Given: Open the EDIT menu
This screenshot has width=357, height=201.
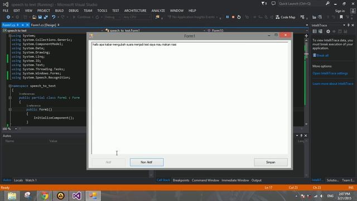Looking at the screenshot, I should pos(17,11).
